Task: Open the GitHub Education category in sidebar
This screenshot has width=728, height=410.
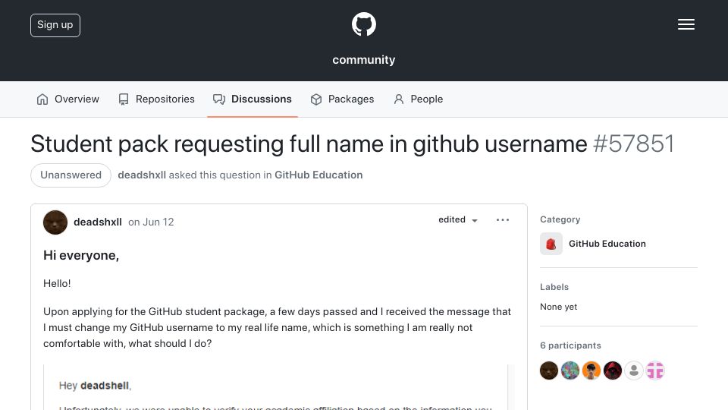Action: pos(607,244)
